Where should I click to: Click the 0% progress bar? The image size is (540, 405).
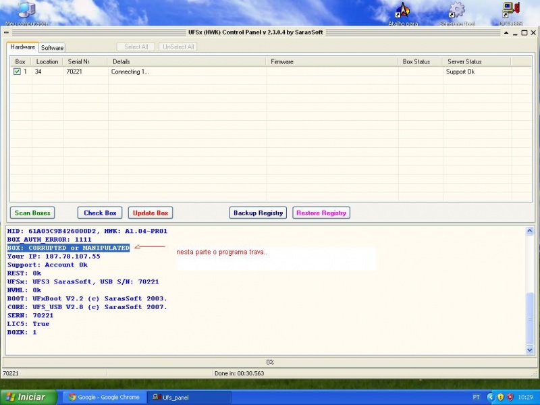pos(270,362)
